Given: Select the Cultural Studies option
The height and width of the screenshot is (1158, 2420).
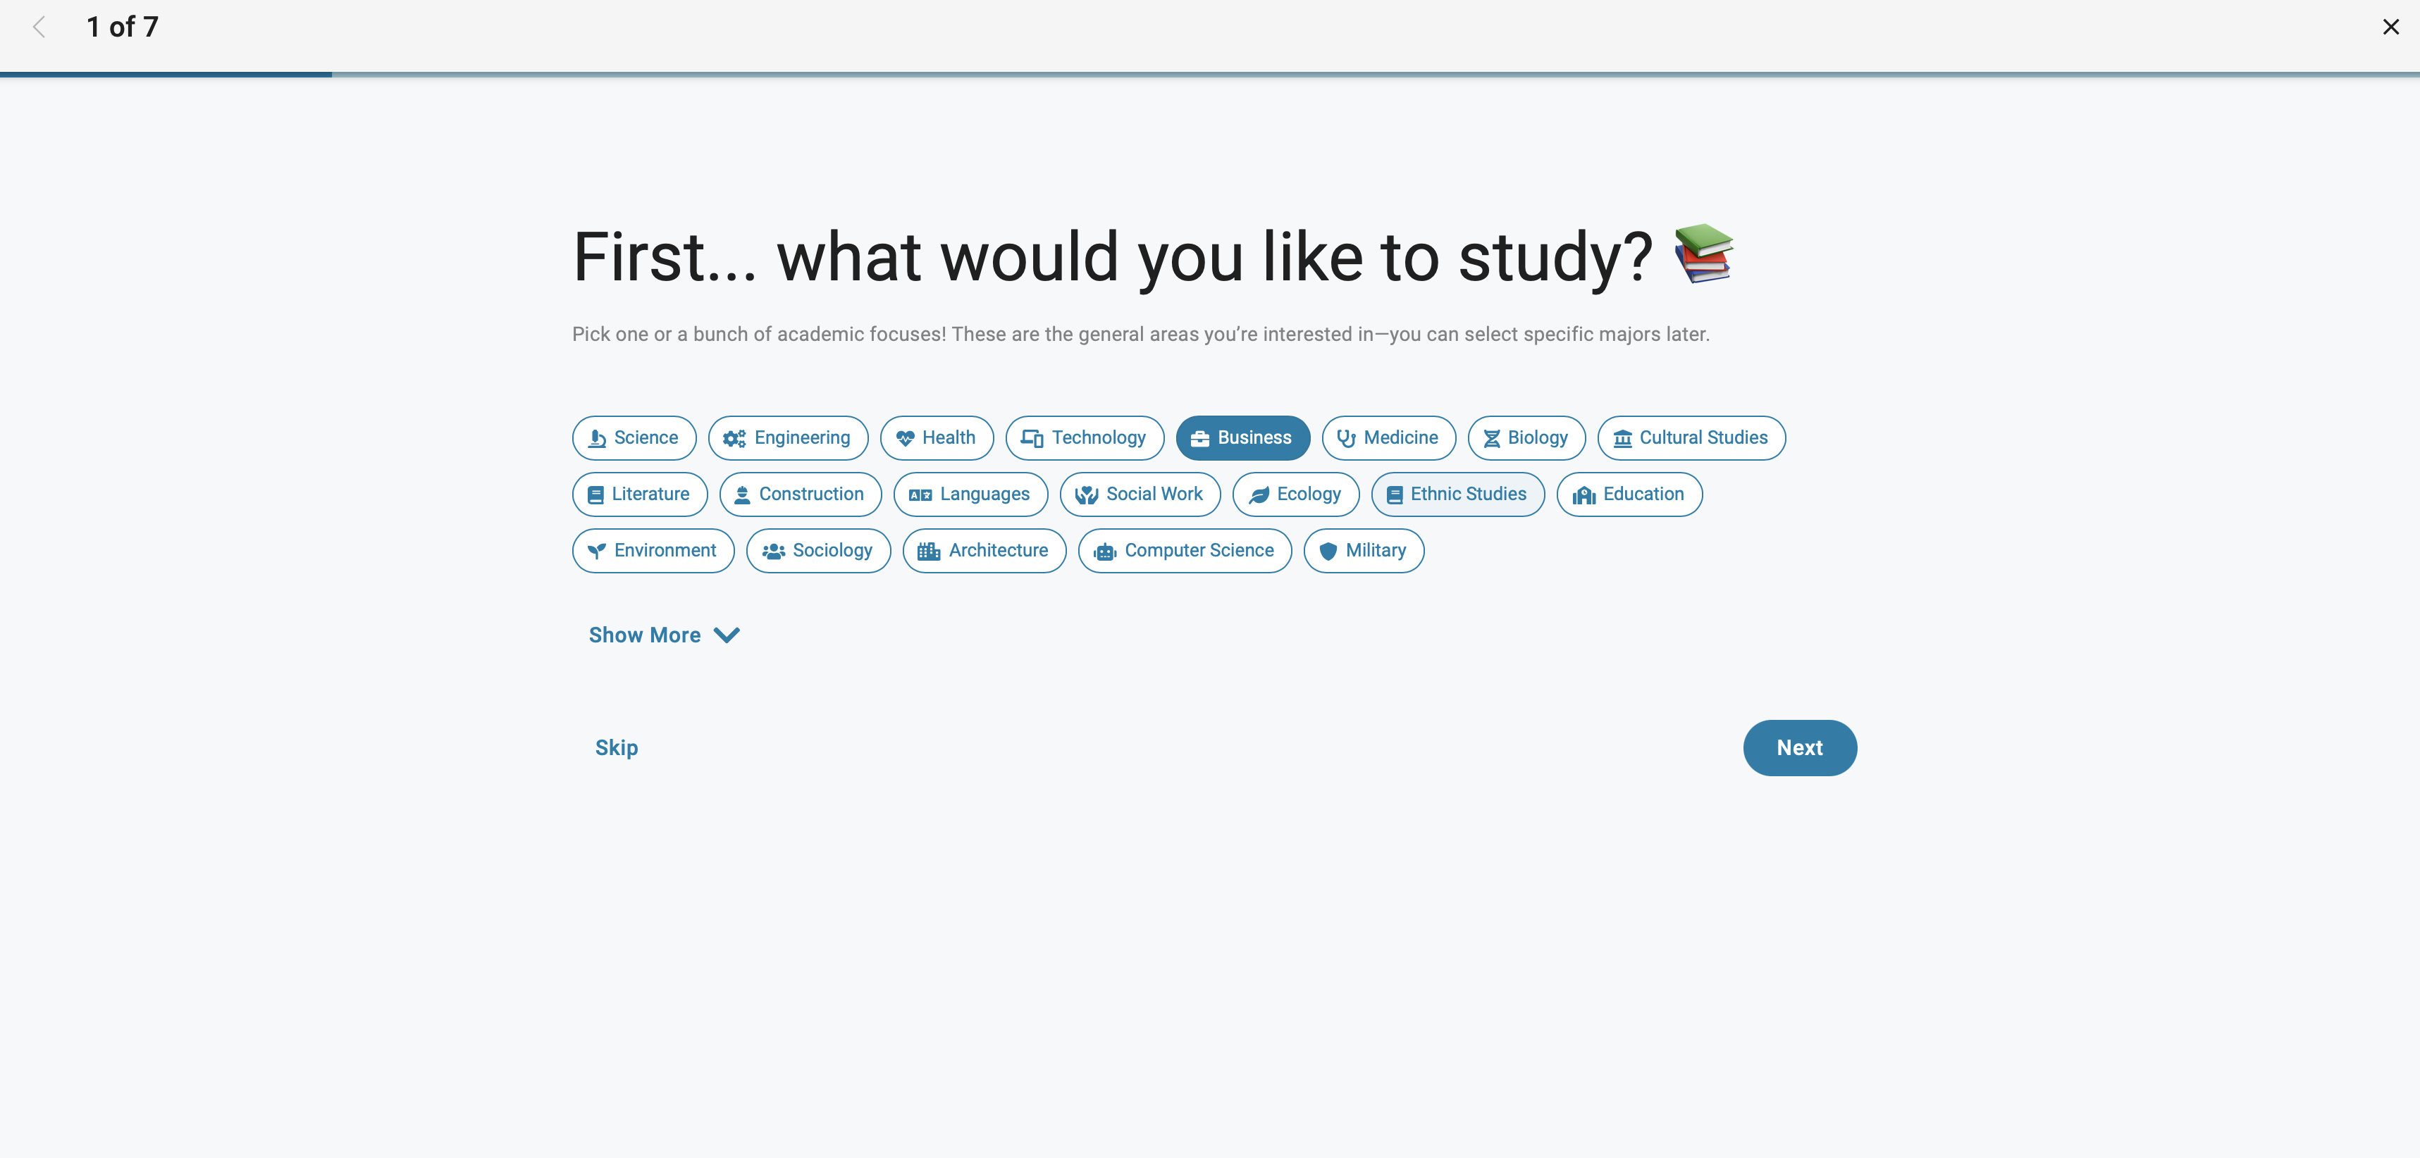Looking at the screenshot, I should 1691,437.
